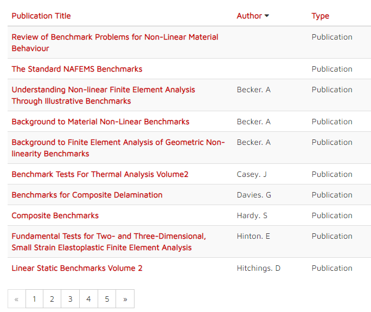
Task: Jump to page 2 of results
Action: [53, 299]
